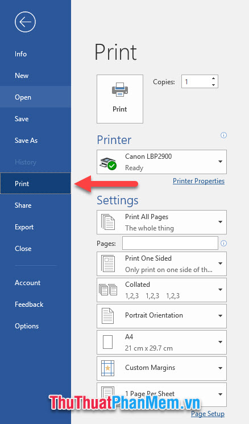Open the Custom Margins dropdown
Viewport: 249px width, 424px height.
pos(161,368)
